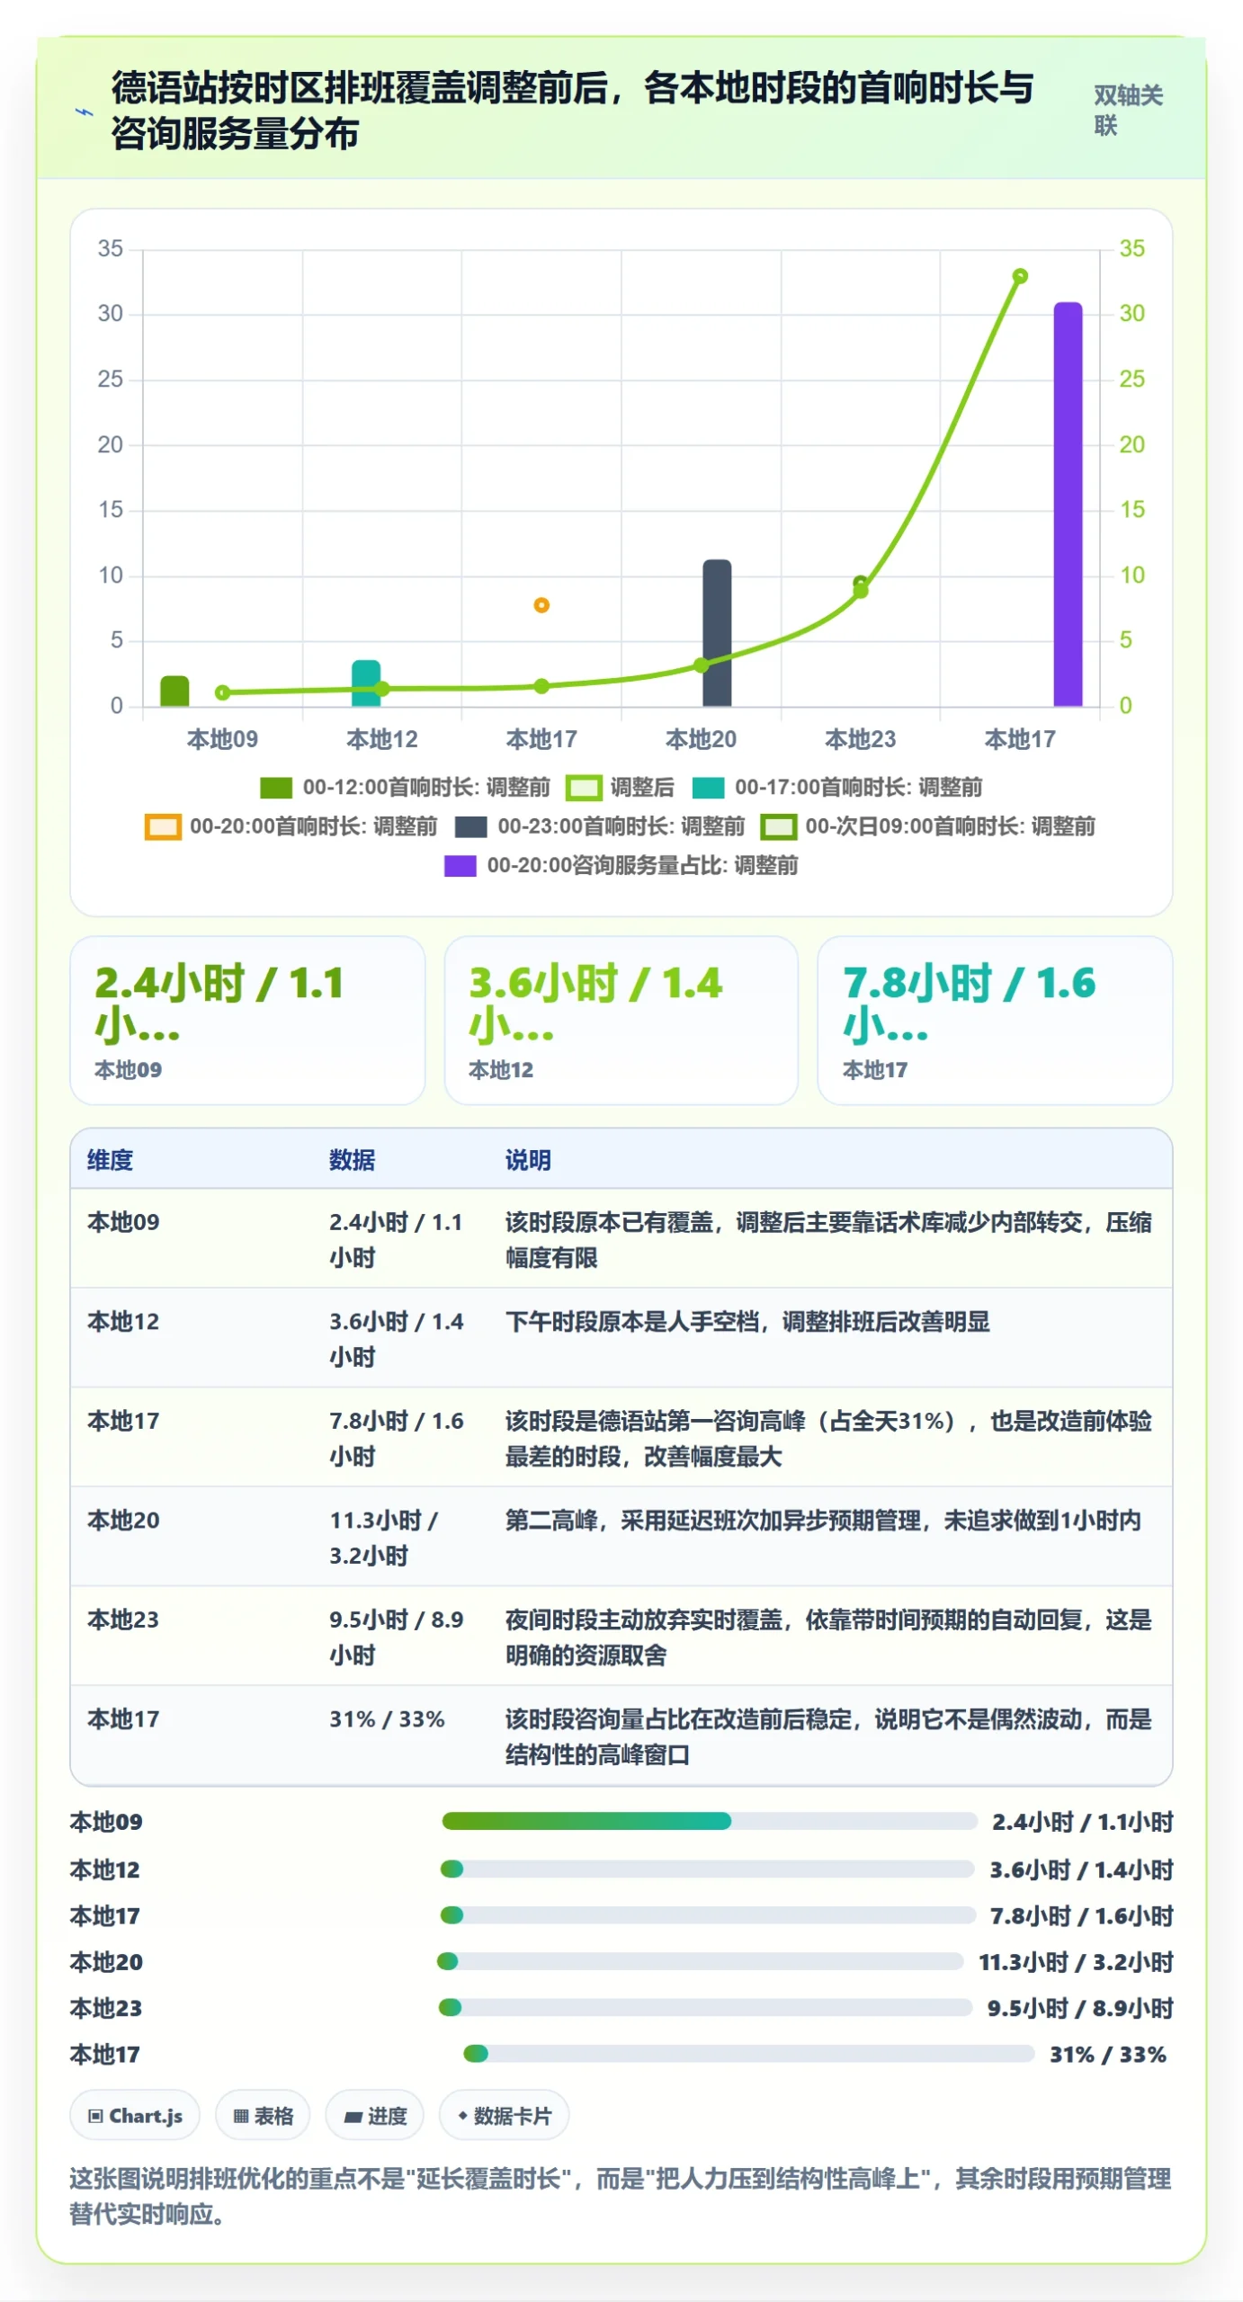Click the 本地23 label in the progress list
The width and height of the screenshot is (1243, 2302).
(106, 2007)
